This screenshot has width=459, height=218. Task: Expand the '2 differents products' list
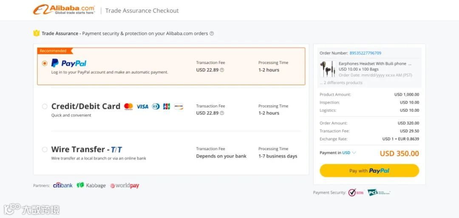point(343,83)
